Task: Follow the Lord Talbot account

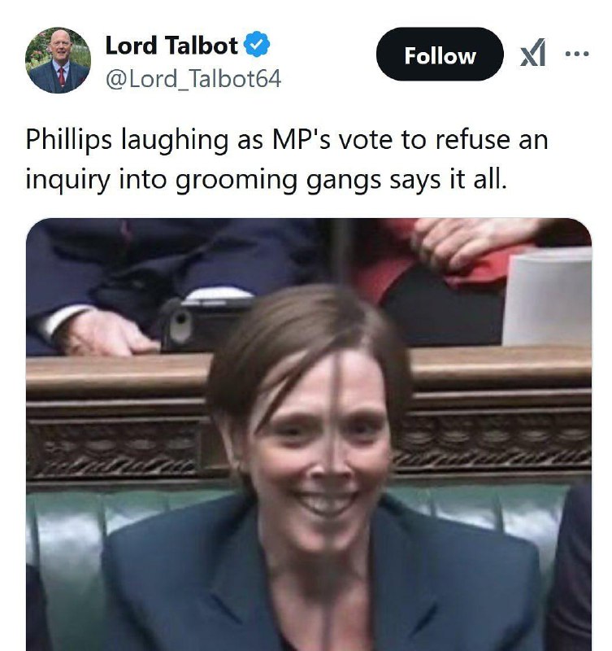Action: tap(440, 54)
